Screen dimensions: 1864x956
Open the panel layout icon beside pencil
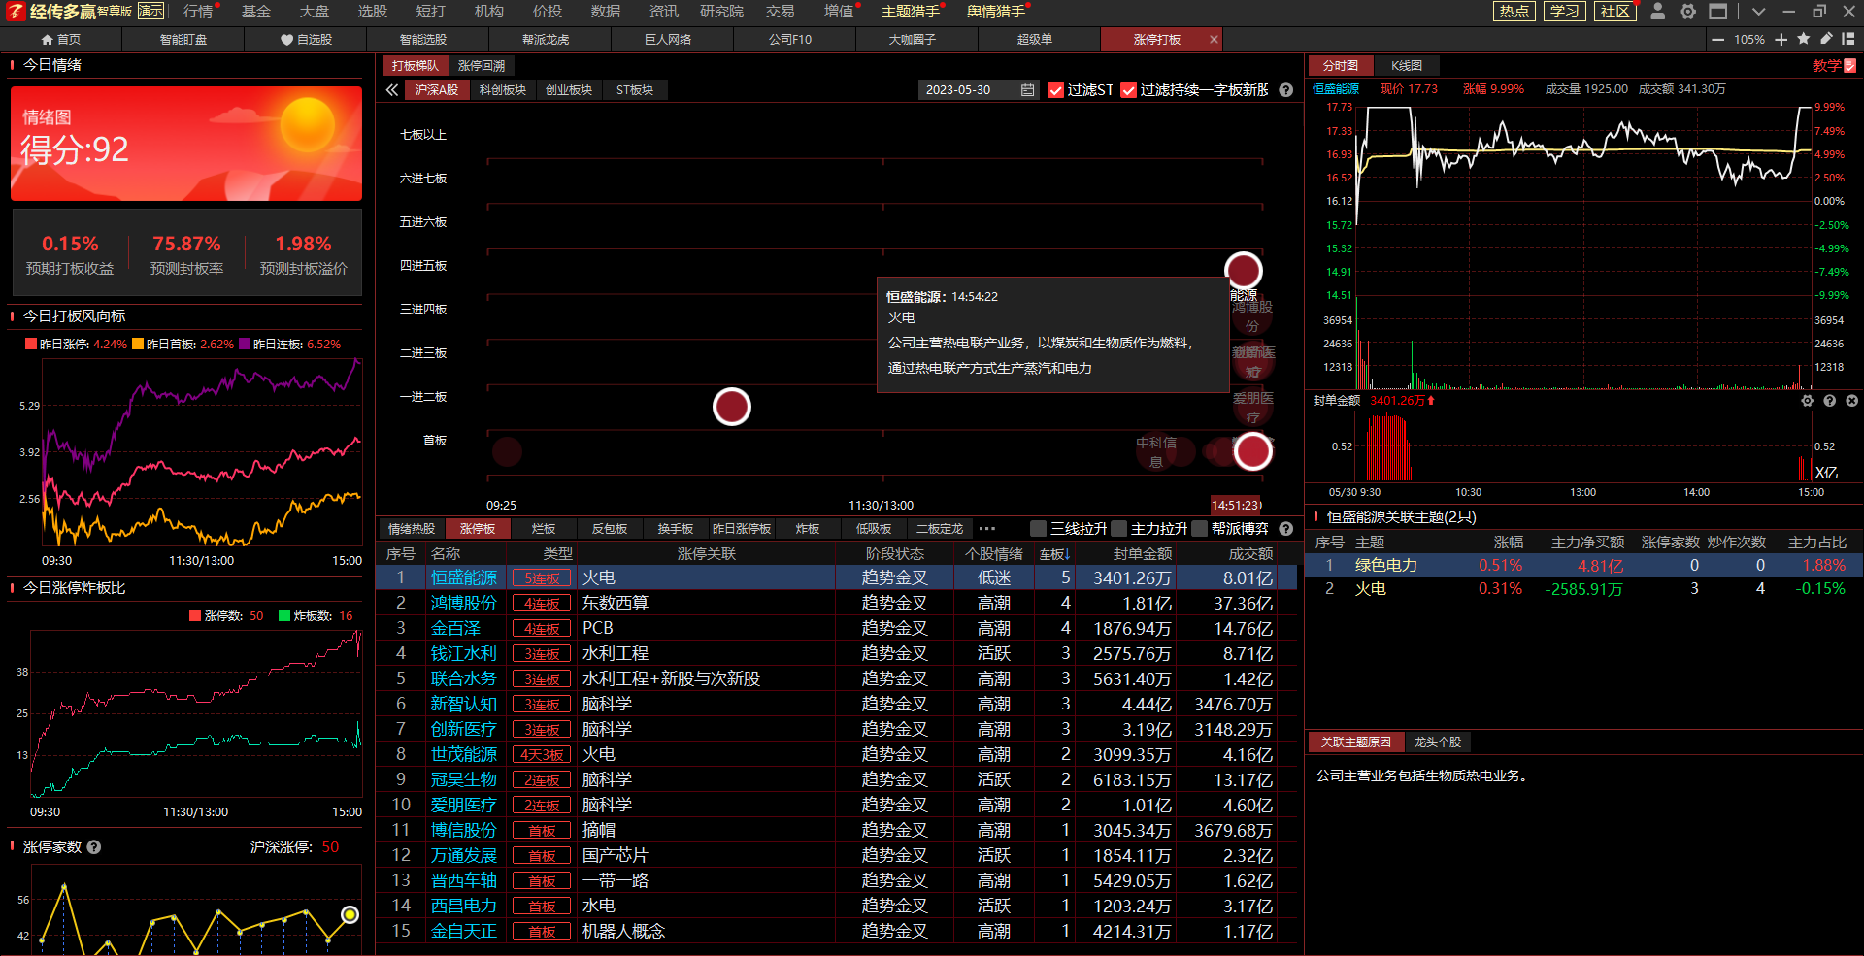point(1848,39)
